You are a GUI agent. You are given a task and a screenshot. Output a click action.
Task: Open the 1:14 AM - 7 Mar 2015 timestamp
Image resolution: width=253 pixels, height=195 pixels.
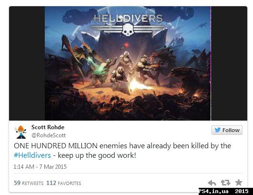tap(40, 167)
